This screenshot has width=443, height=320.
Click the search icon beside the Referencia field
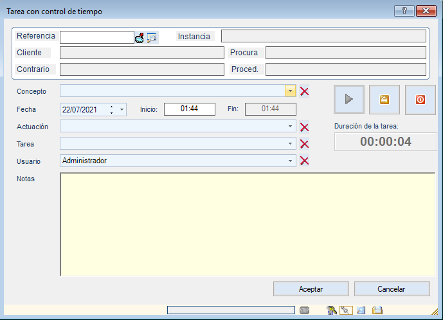[140, 37]
